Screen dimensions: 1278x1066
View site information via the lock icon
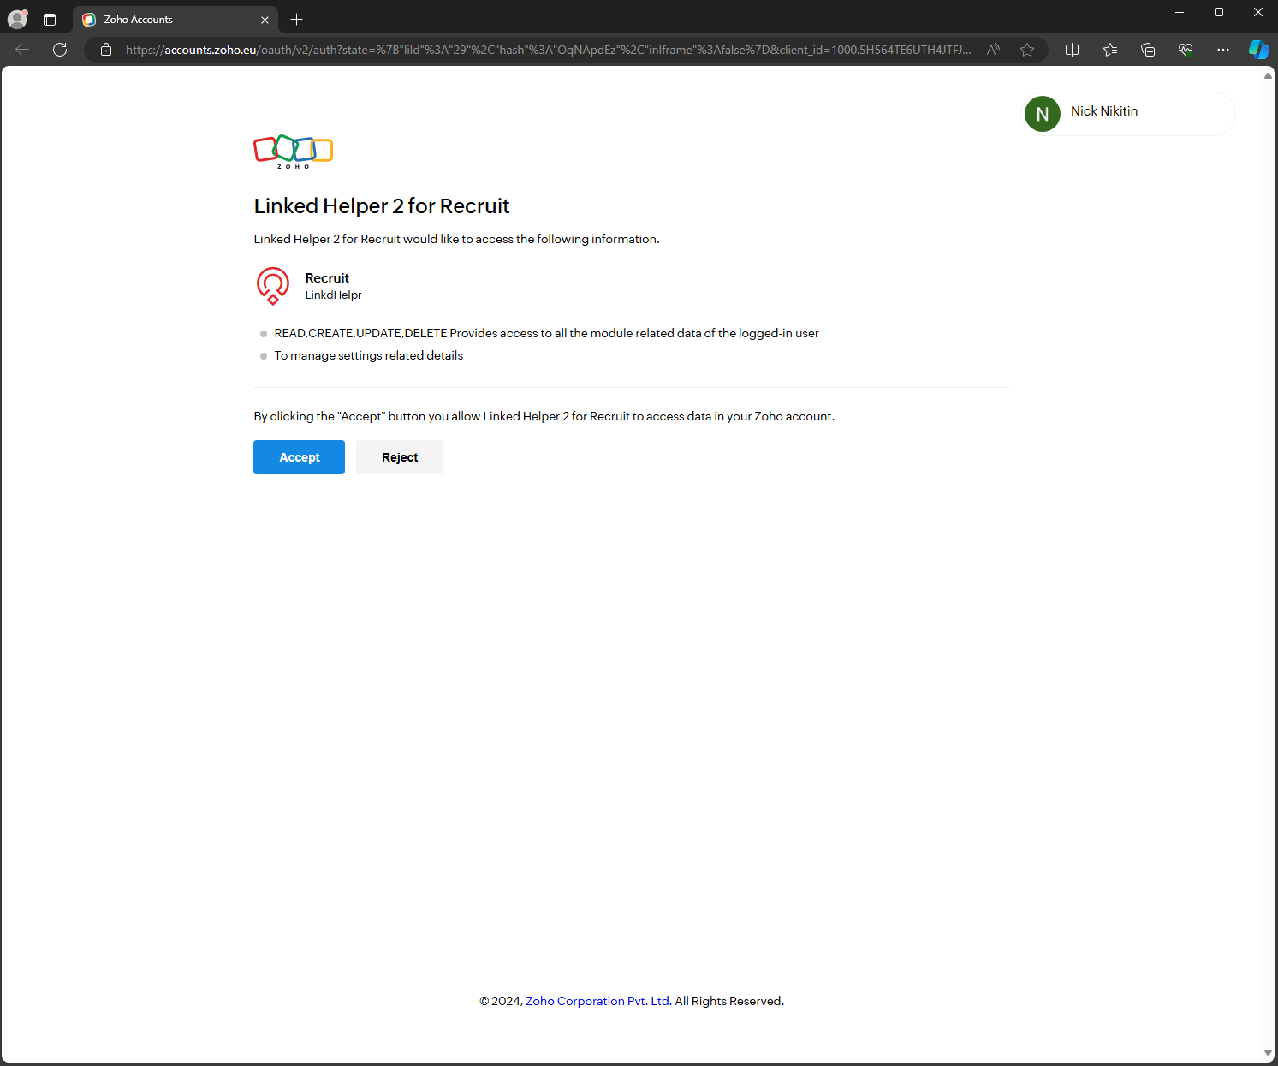106,50
